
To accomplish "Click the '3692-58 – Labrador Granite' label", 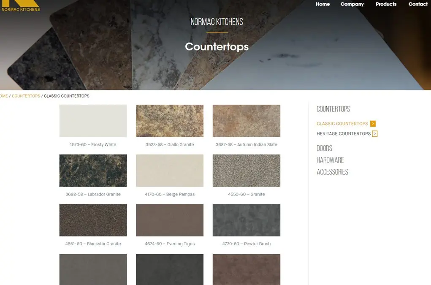I will pos(93,194).
